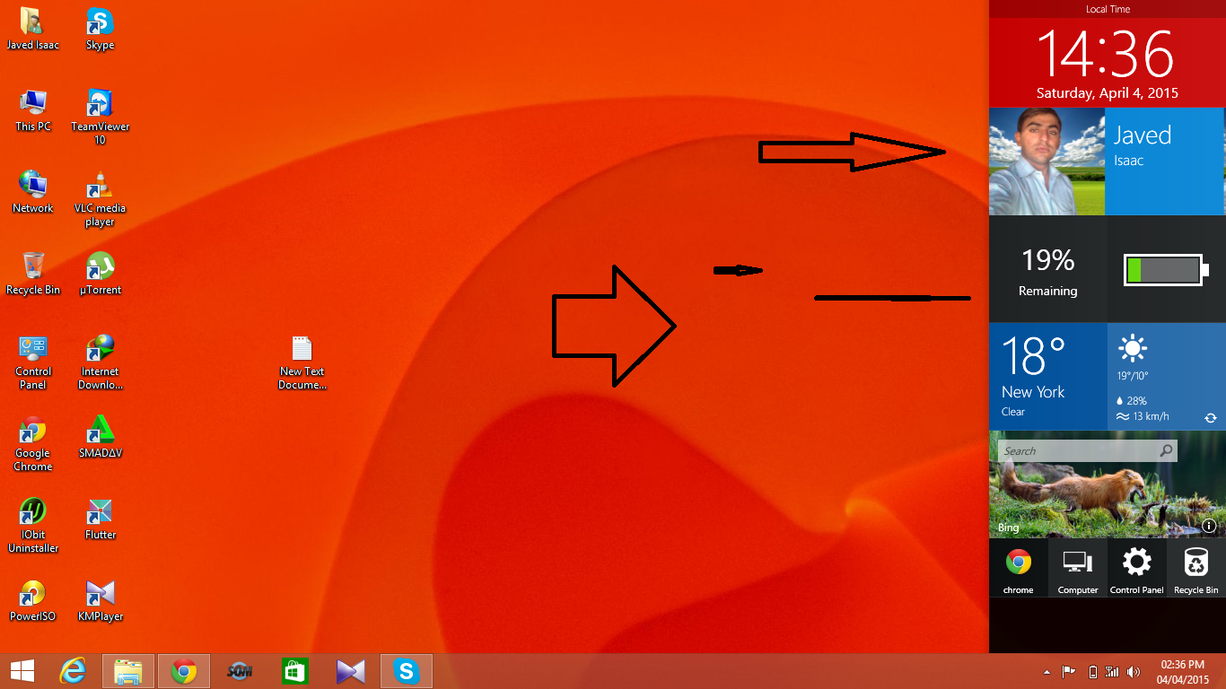Open the Windows Store from the taskbar

coord(294,670)
